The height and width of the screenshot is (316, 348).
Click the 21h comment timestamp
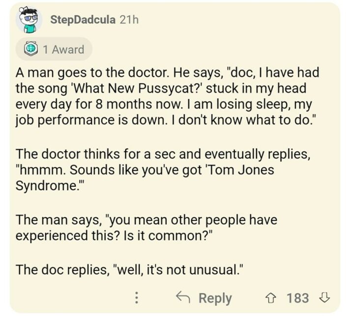coord(130,20)
